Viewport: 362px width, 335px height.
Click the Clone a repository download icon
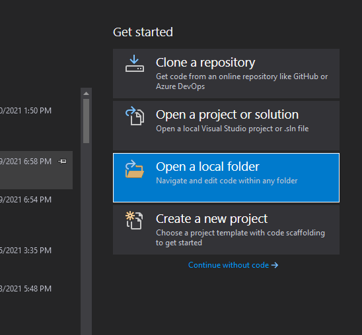[135, 63]
